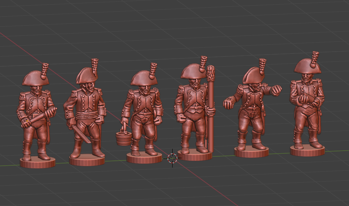Click the plume on the sash soldier's hat
Image resolution: width=349 pixels, height=206 pixels.
coord(94,66)
